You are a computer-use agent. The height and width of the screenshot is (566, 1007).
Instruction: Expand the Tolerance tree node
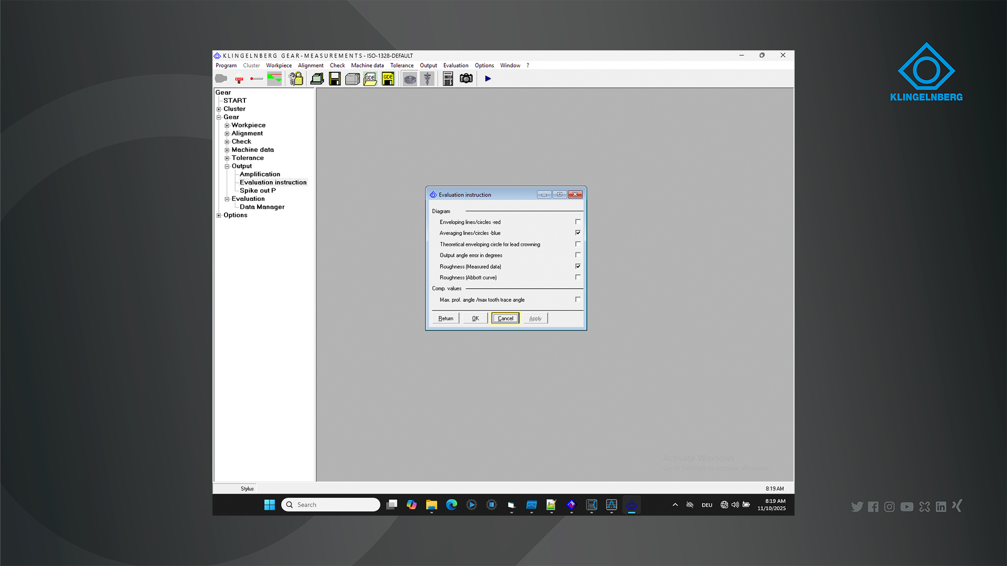point(227,158)
